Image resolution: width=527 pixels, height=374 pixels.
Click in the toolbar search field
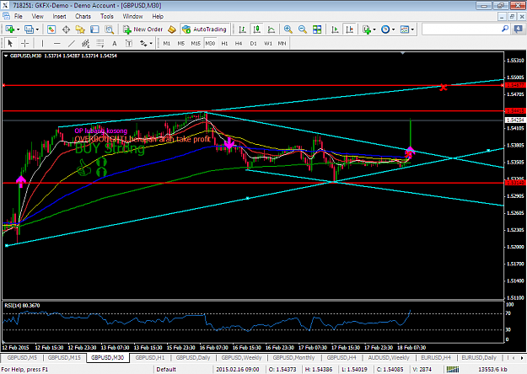pyautogui.click(x=461, y=29)
